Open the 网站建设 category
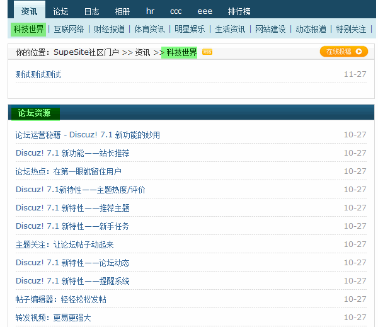This screenshot has width=378, height=327. pos(270,29)
